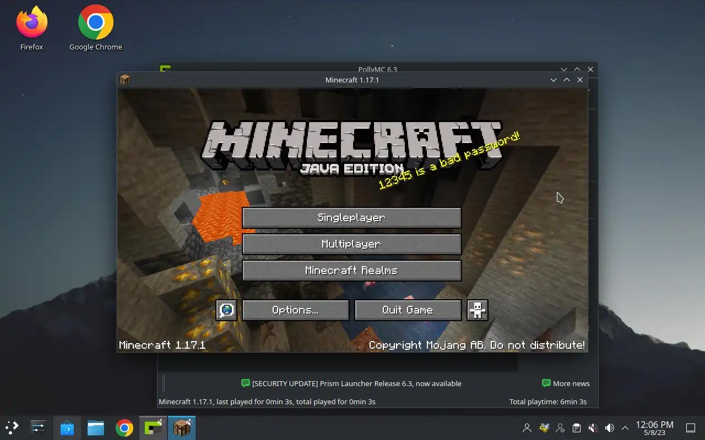Open the KDE application launcher
This screenshot has width=705, height=440.
pyautogui.click(x=12, y=427)
